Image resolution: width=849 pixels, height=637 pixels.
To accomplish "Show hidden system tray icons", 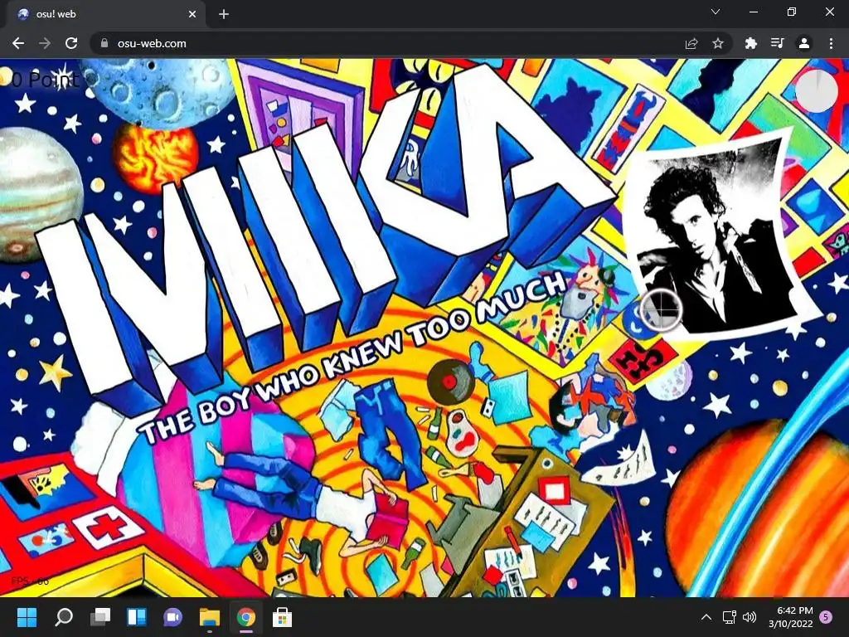I will [x=706, y=617].
